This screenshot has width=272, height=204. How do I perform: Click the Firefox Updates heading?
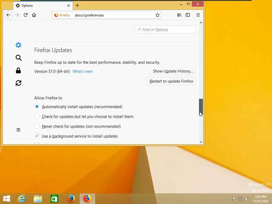pos(53,50)
